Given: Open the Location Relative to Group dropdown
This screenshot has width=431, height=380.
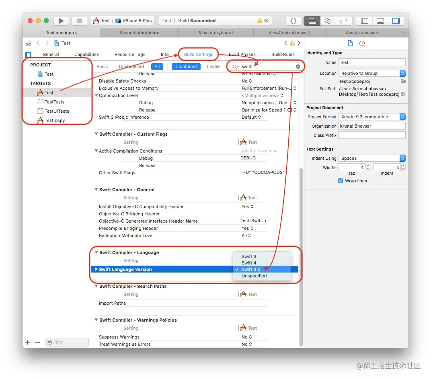Looking at the screenshot, I should click(x=372, y=74).
